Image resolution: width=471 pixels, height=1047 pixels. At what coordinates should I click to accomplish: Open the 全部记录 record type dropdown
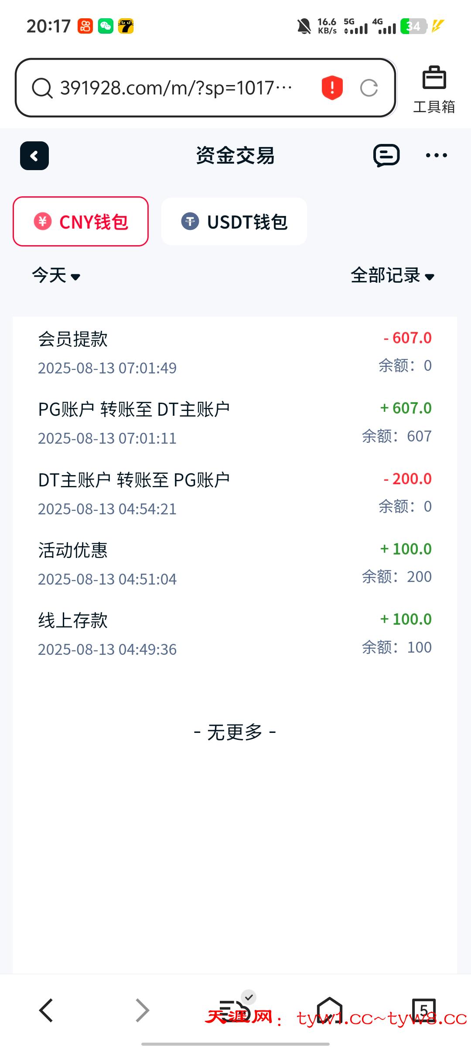pyautogui.click(x=392, y=275)
